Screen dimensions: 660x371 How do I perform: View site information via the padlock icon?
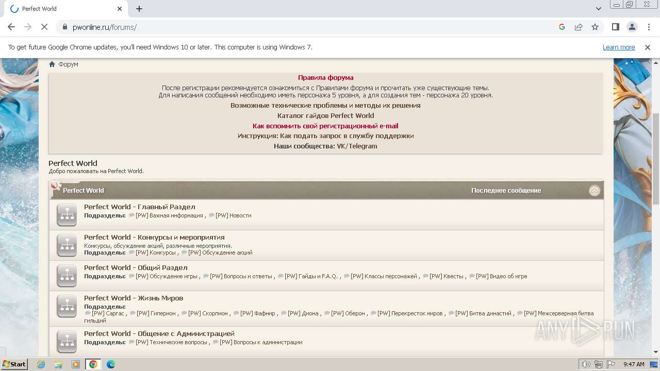64,27
